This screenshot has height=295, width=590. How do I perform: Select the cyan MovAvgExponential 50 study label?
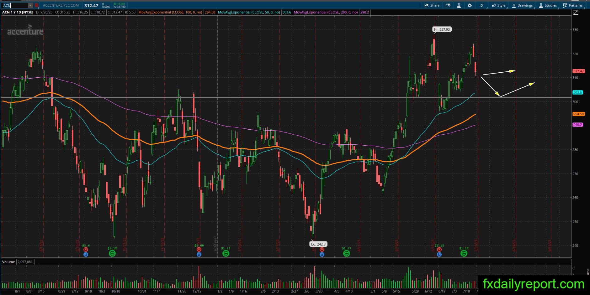coord(249,12)
